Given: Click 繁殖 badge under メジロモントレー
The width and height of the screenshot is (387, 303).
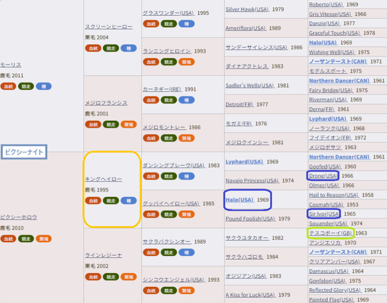Looking at the screenshot, I should tap(187, 138).
